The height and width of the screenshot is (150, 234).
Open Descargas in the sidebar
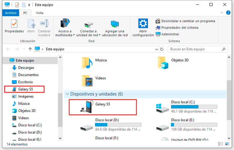[23, 68]
